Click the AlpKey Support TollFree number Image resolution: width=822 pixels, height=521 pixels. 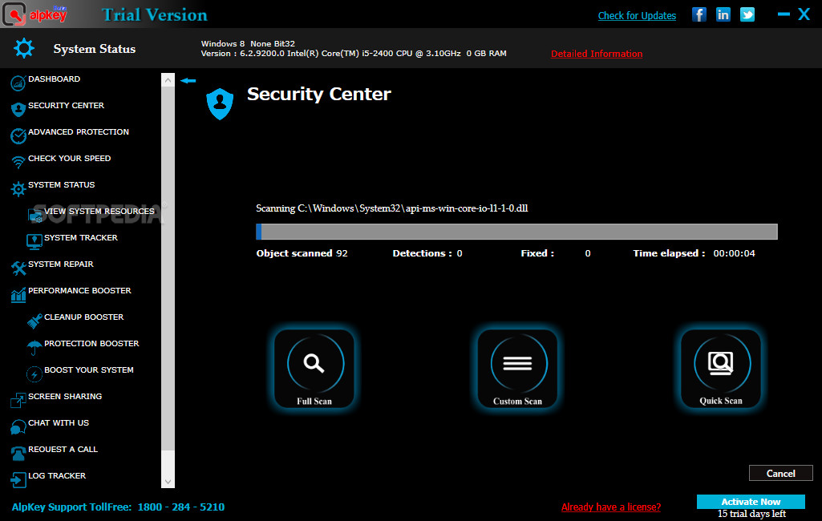pyautogui.click(x=181, y=507)
